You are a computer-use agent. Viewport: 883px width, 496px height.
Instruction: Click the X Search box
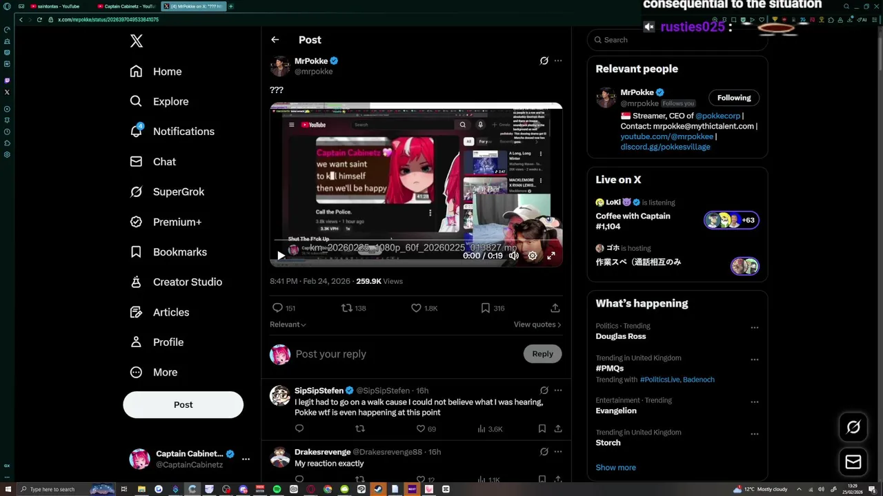point(677,40)
